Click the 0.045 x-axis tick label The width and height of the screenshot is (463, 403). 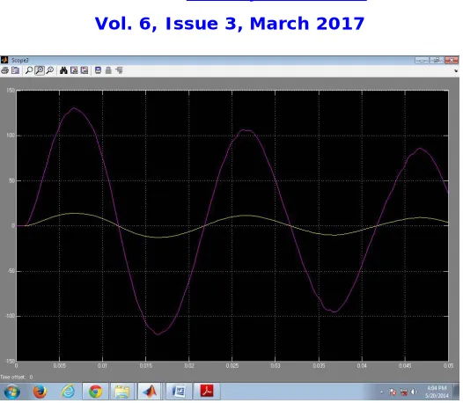click(405, 366)
